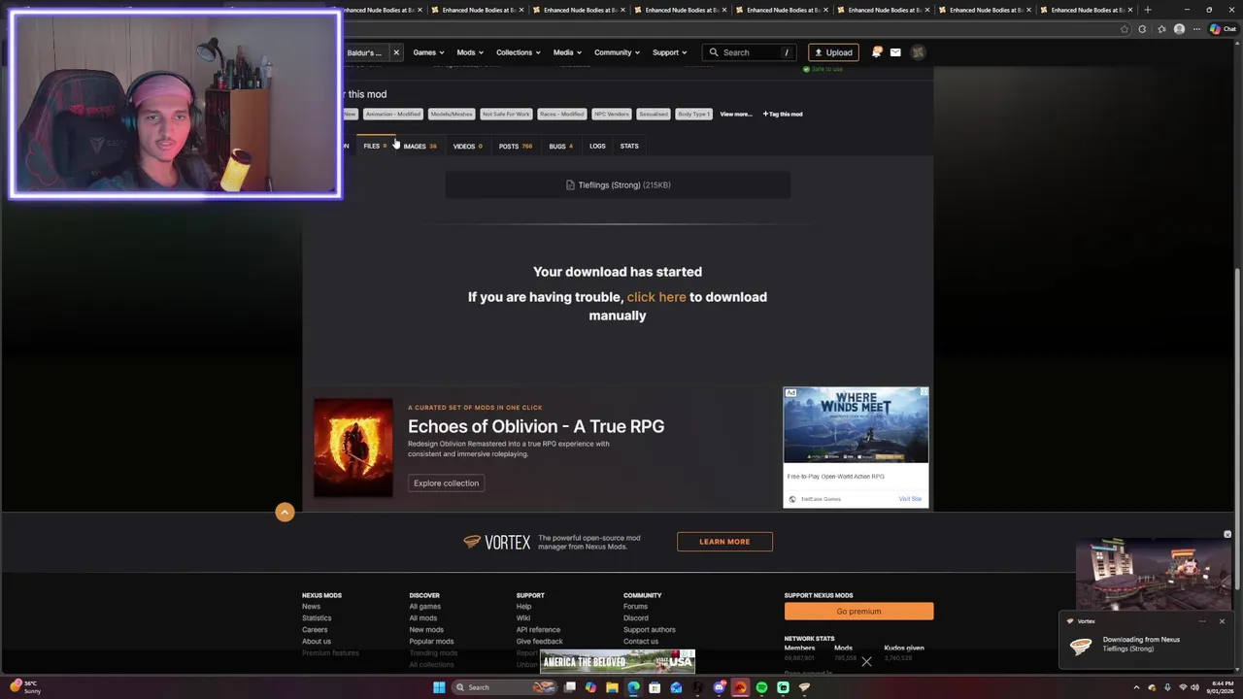Click the Vortex logo in the banner

pos(496,542)
